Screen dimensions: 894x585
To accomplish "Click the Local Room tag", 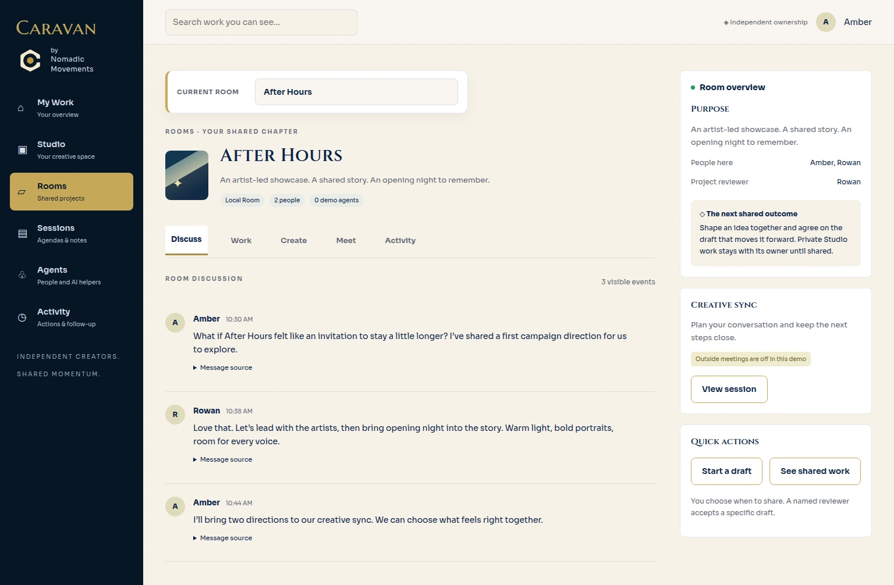I will (242, 200).
